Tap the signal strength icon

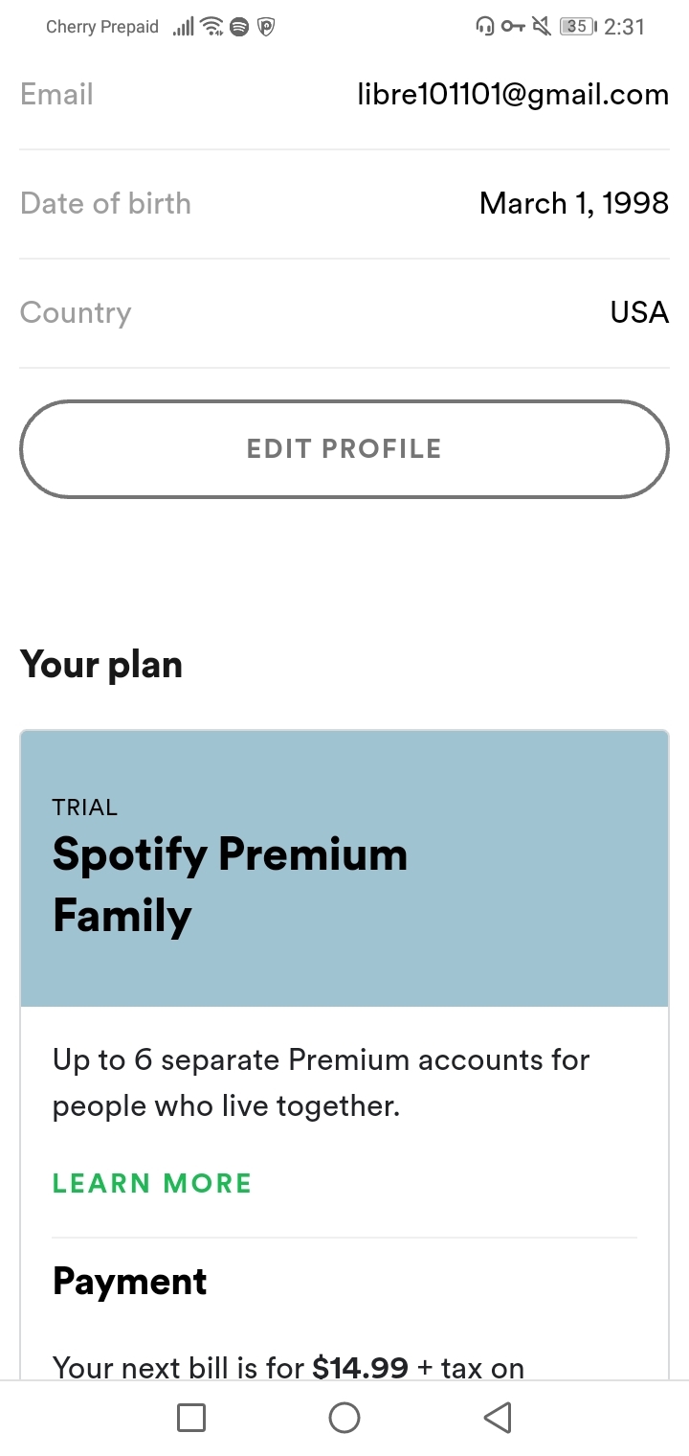click(x=183, y=28)
